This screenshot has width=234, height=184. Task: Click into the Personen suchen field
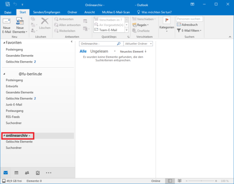(190, 19)
